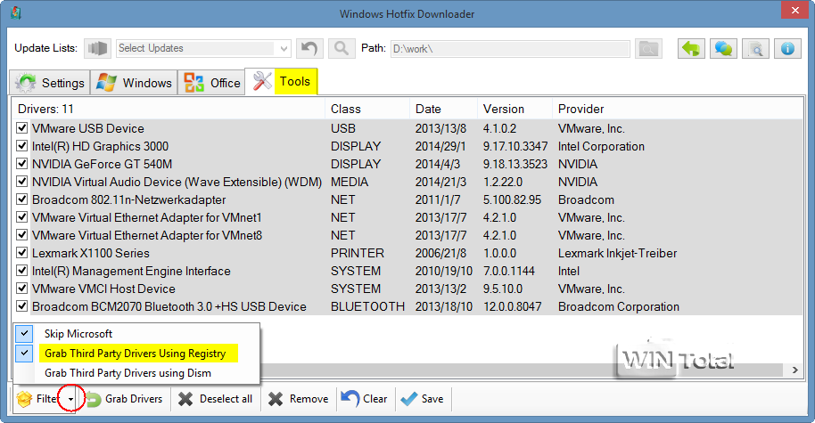Viewport: 815px width, 423px height.
Task: Close the Windows Hotfix Downloader window
Action: (794, 11)
